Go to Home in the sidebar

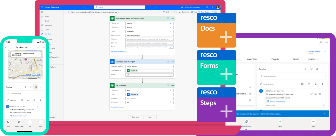(x=45, y=16)
